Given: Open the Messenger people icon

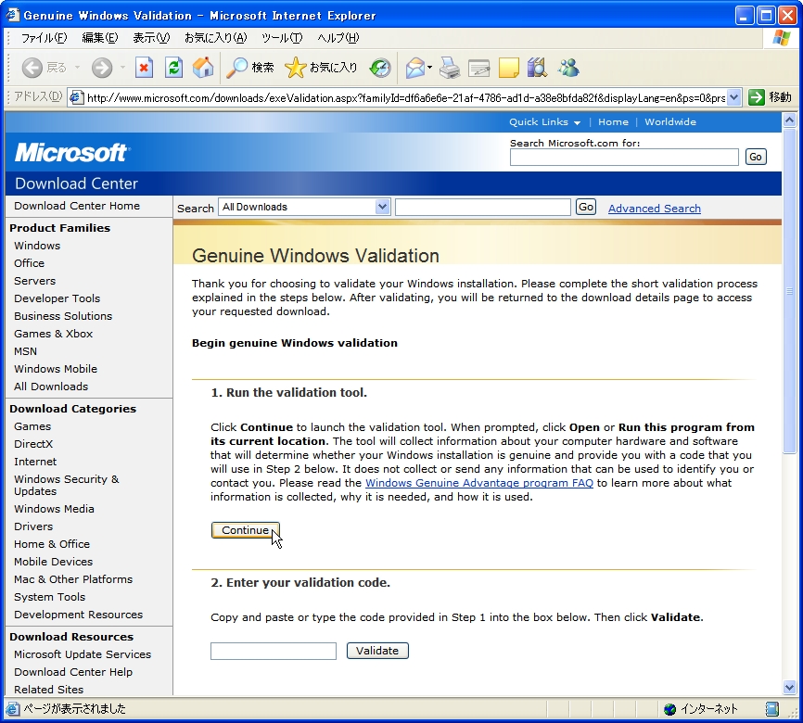Looking at the screenshot, I should tap(568, 68).
